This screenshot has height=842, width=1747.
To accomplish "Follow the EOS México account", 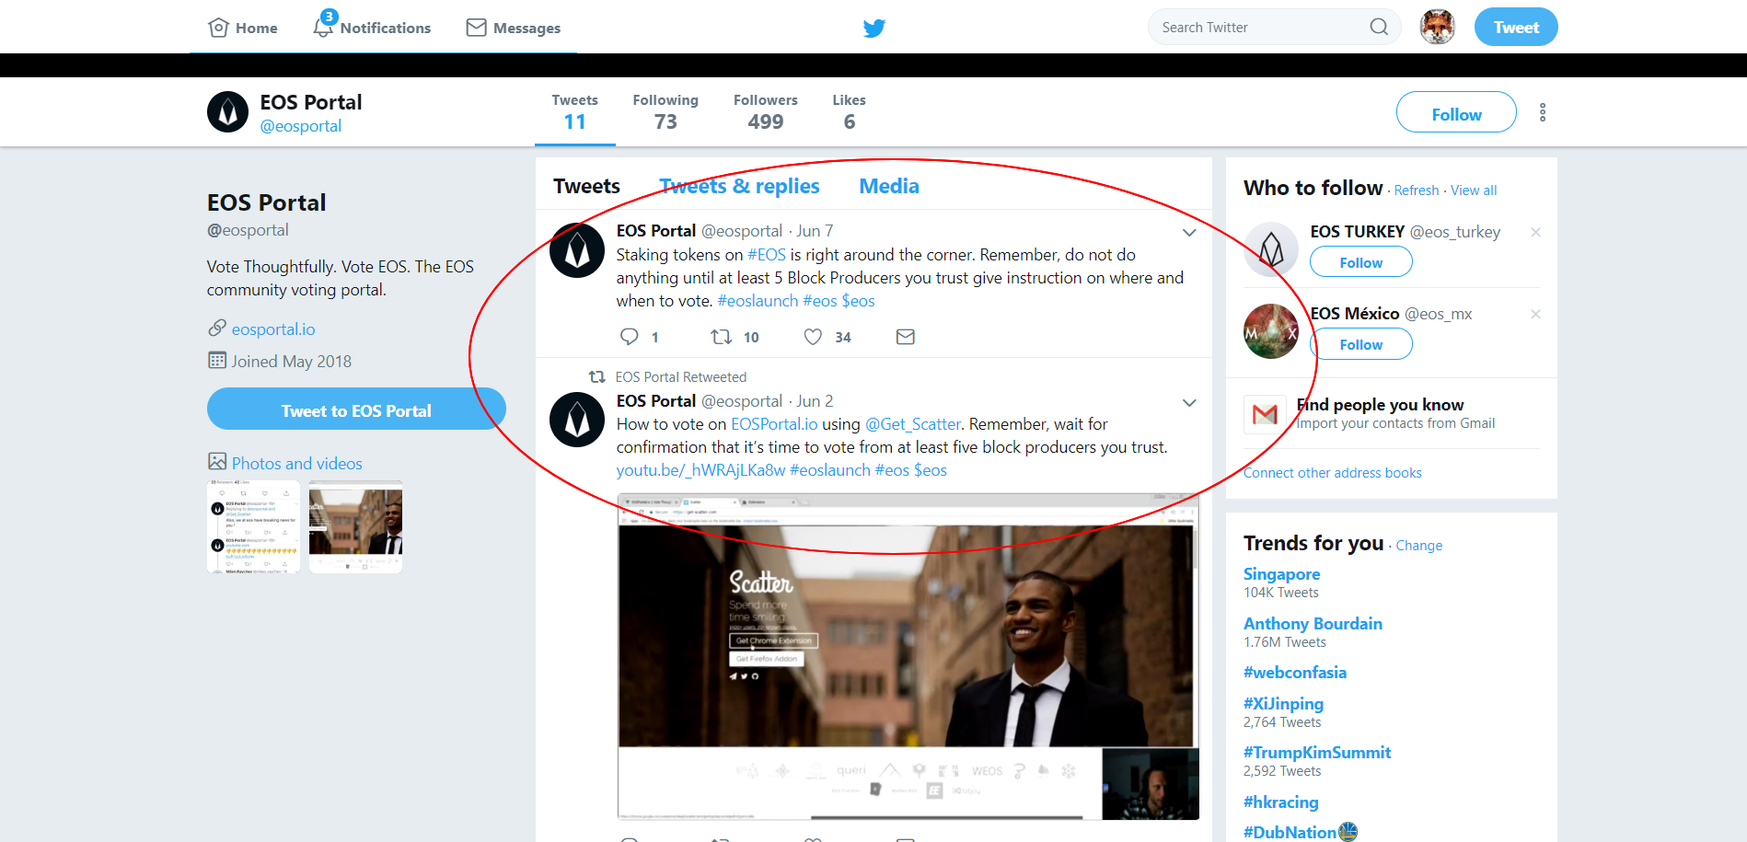I will point(1360,344).
